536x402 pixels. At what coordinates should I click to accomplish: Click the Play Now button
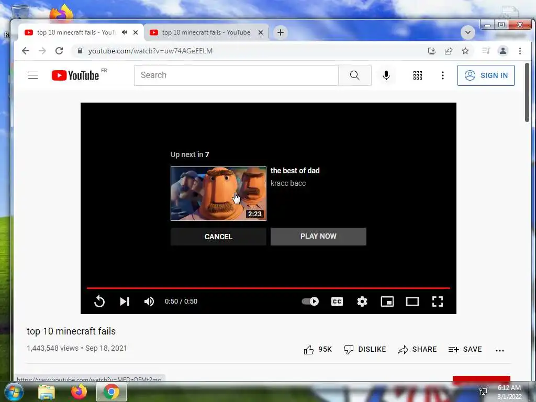(x=318, y=236)
